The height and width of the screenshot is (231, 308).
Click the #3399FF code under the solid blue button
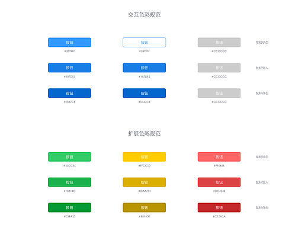point(69,51)
